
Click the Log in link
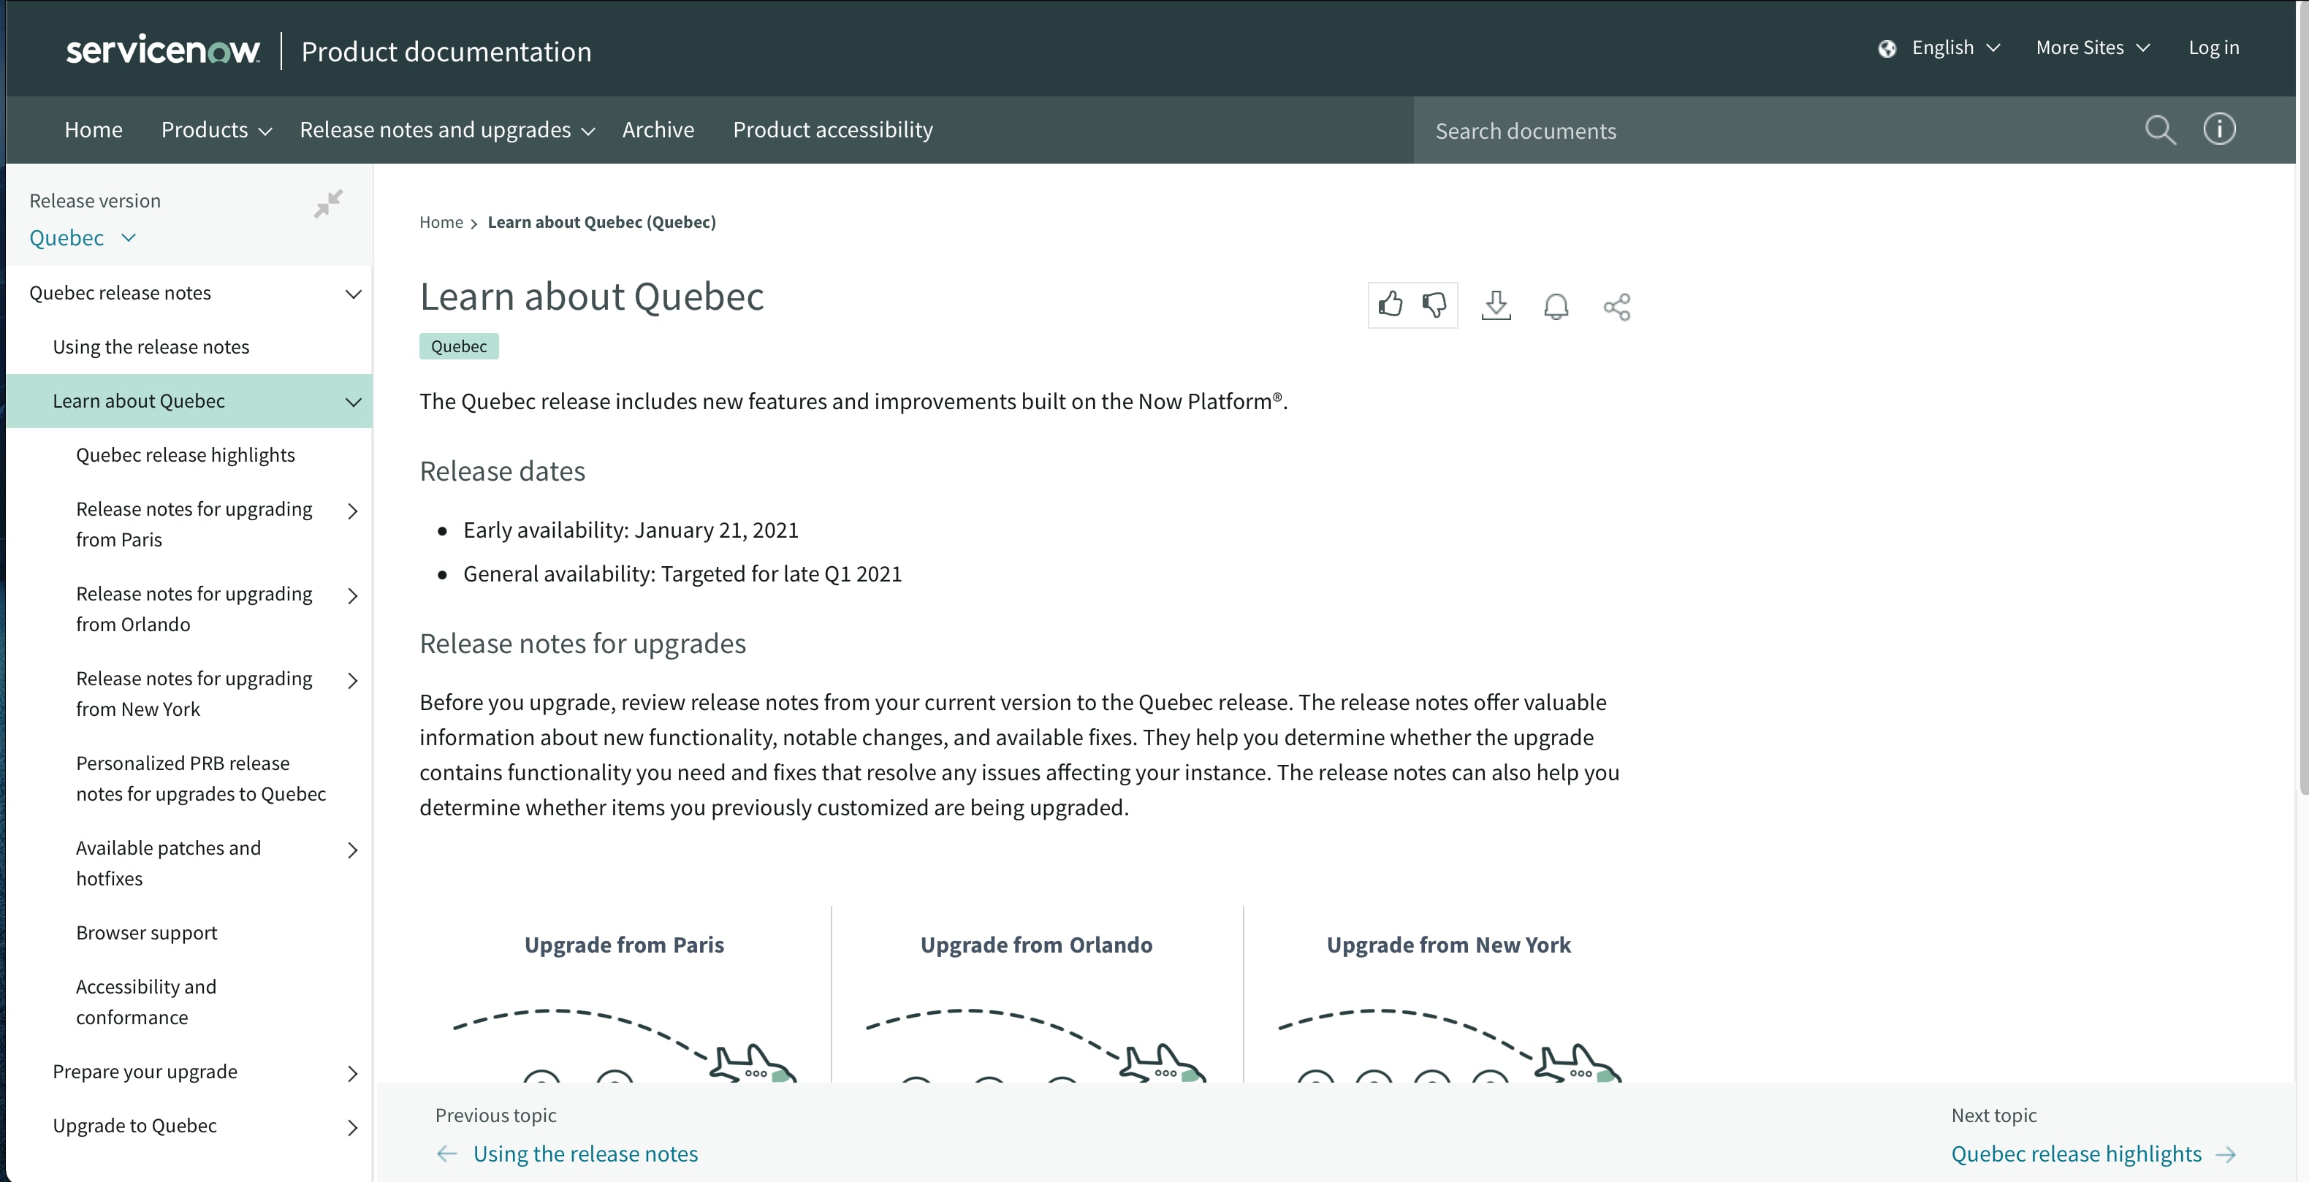2213,47
